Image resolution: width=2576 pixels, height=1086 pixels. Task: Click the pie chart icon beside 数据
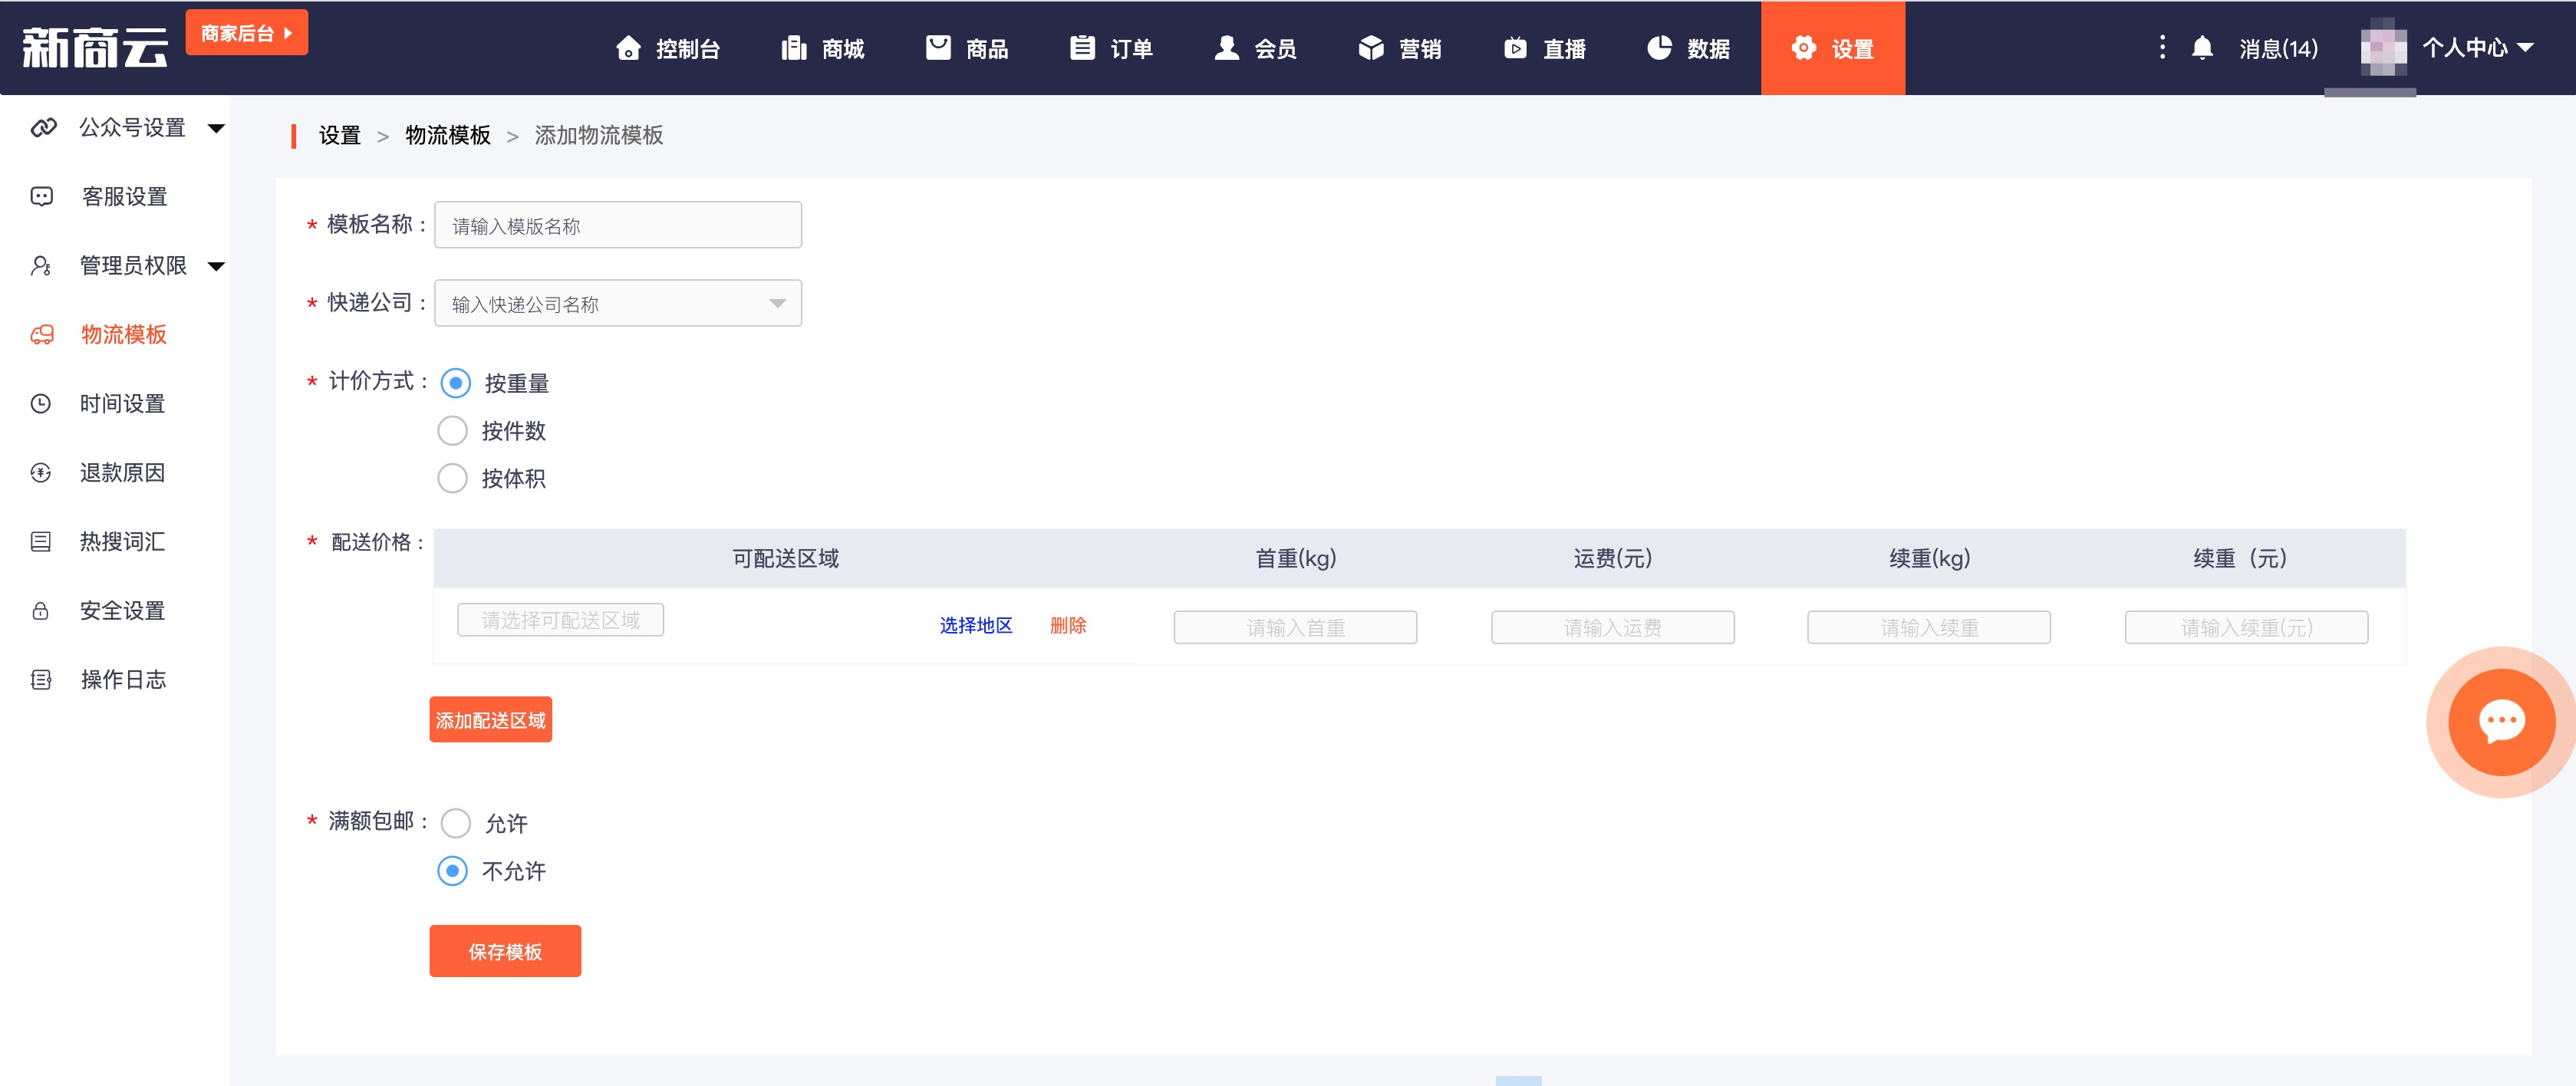[1659, 48]
